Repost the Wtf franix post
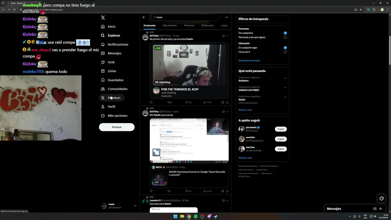Viewport: 391px width, 220px height. pyautogui.click(x=169, y=191)
